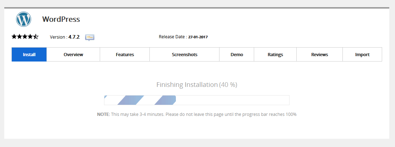
Task: Open the Features tab
Action: coord(125,54)
